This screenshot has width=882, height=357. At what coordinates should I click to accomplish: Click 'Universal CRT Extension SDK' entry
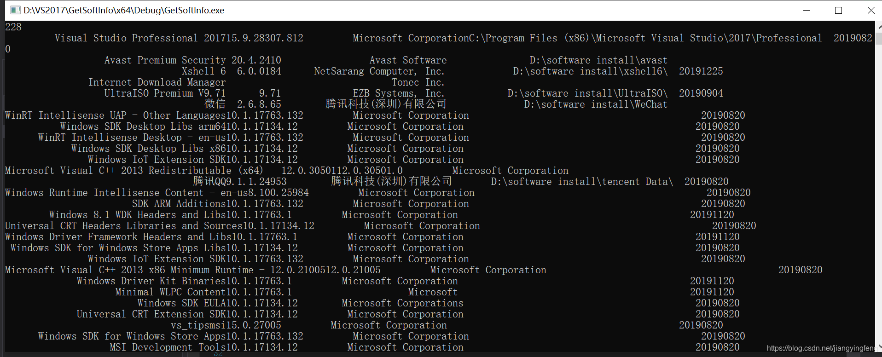[x=151, y=314]
